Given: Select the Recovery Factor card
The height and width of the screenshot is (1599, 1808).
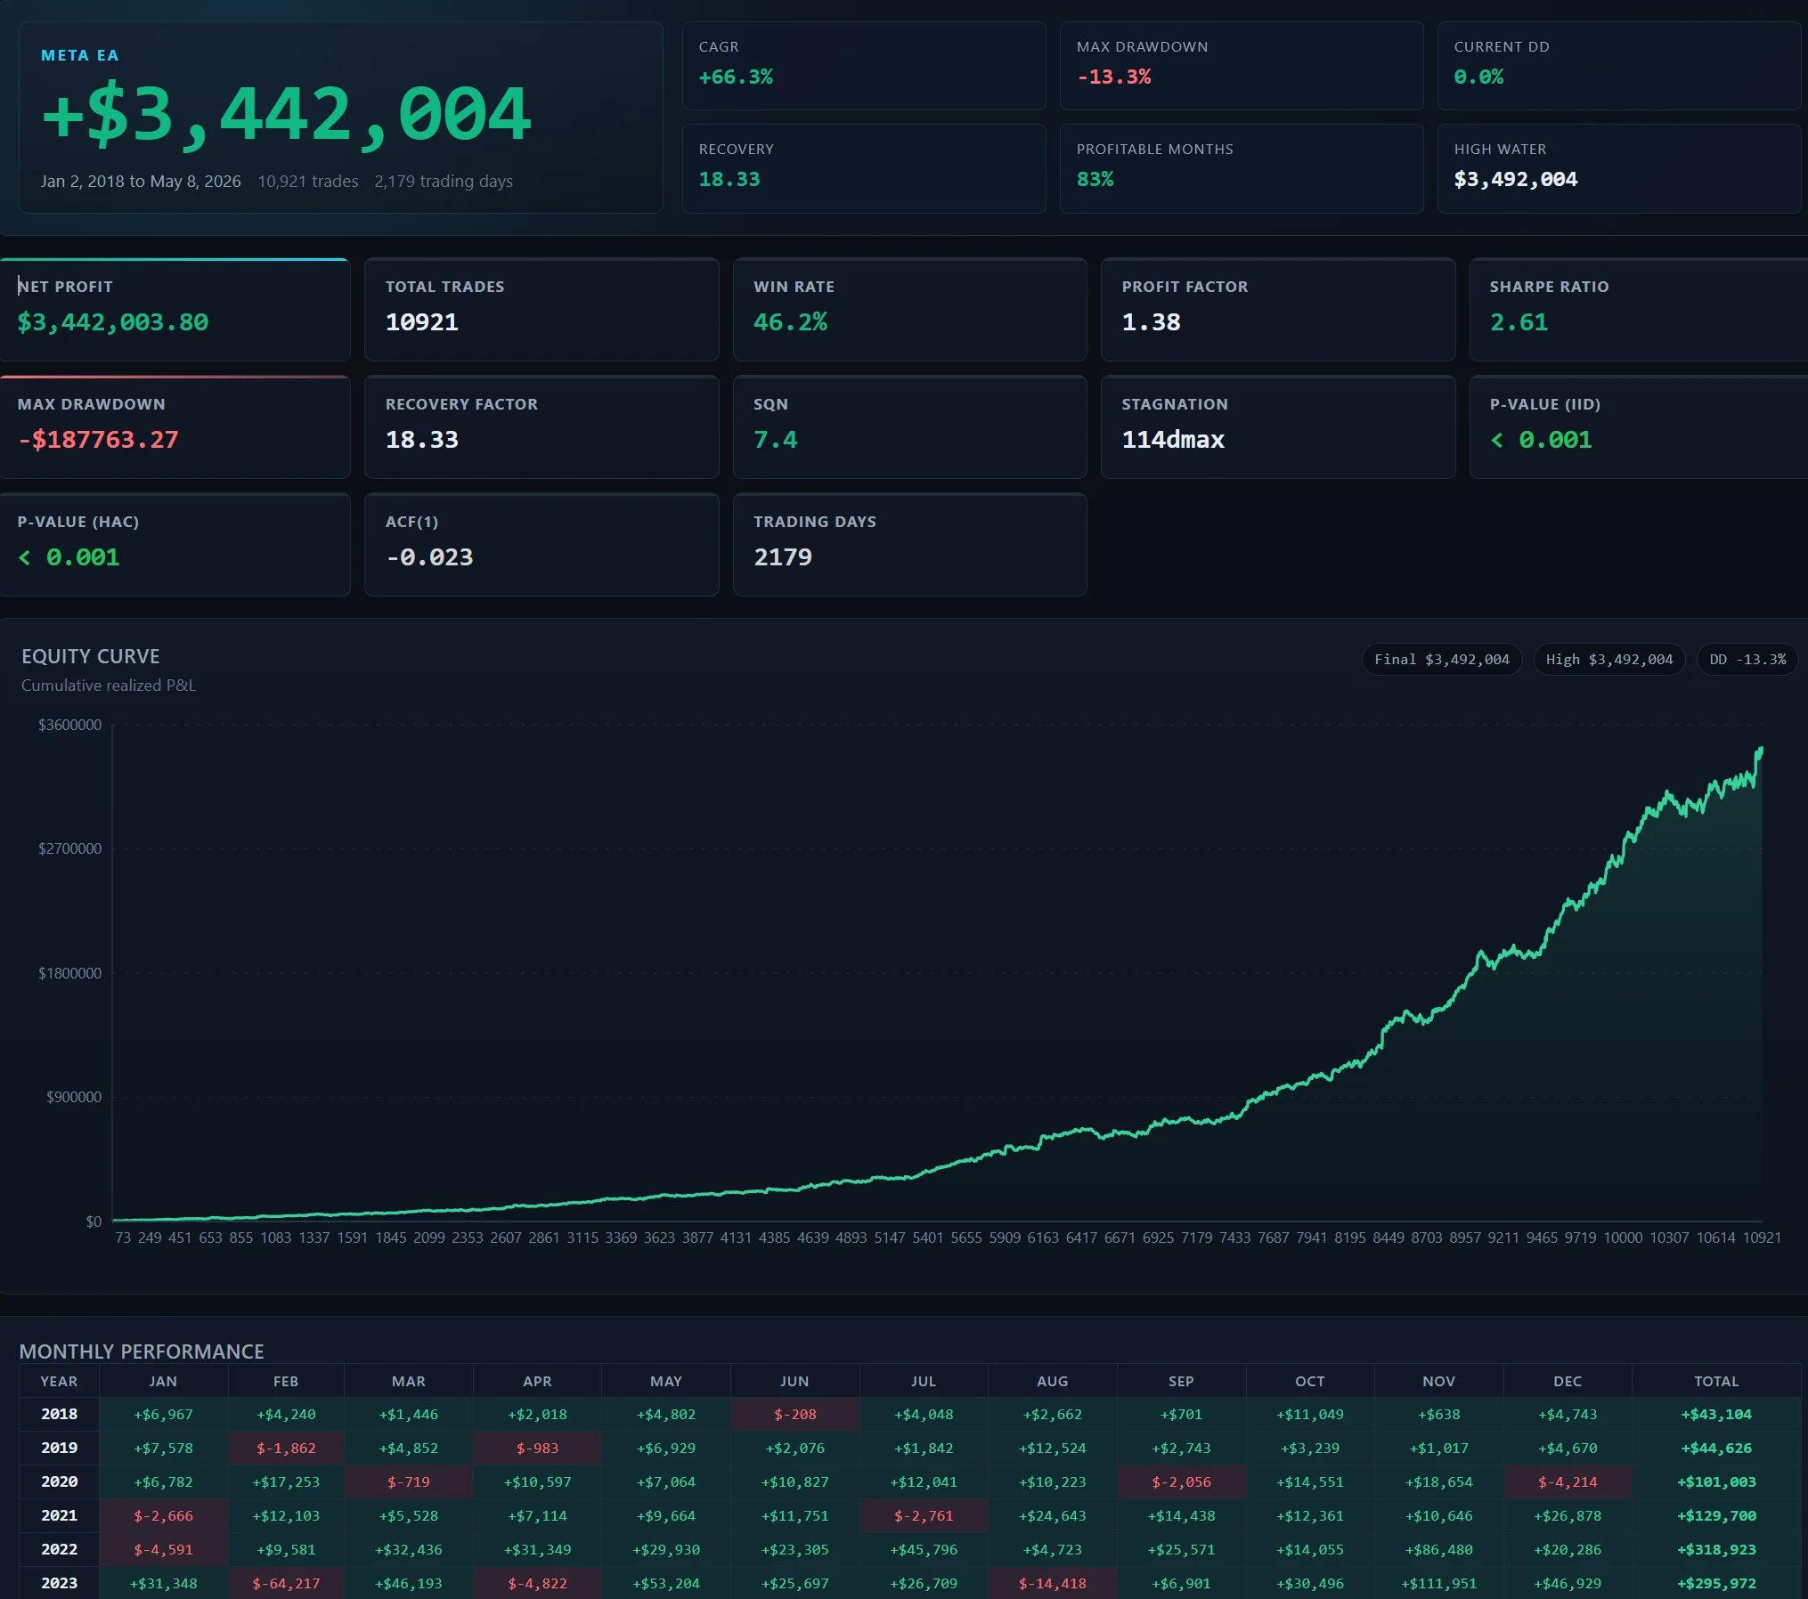Looking at the screenshot, I should [x=542, y=426].
